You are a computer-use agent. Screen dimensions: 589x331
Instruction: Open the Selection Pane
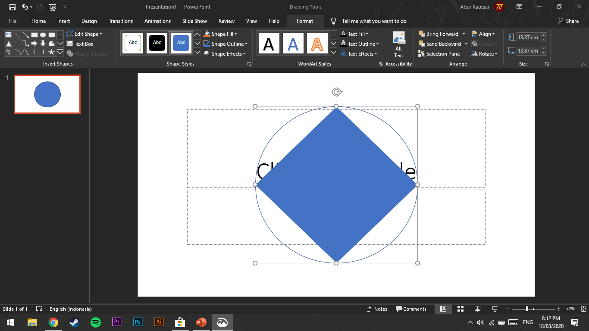tap(439, 54)
